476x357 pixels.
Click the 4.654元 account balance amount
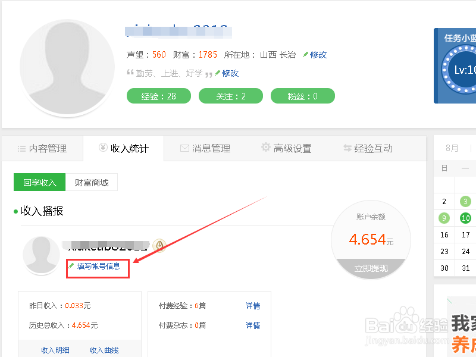(371, 240)
